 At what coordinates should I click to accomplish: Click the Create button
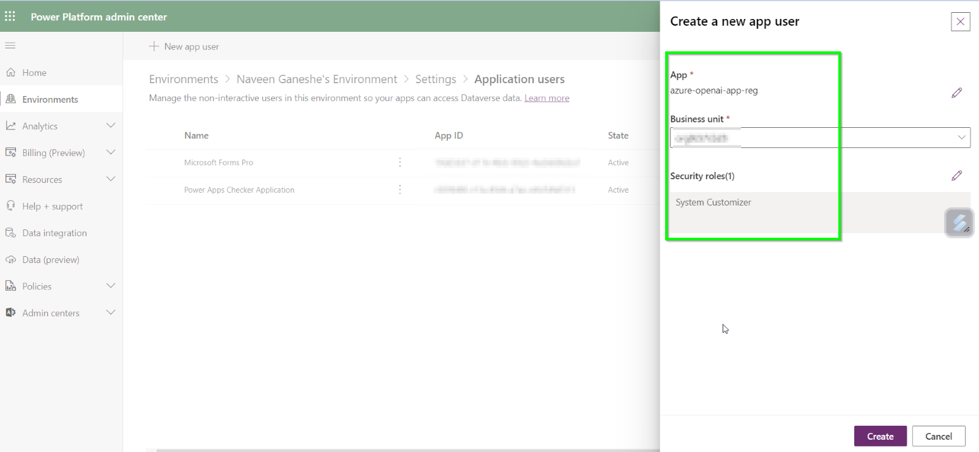880,436
